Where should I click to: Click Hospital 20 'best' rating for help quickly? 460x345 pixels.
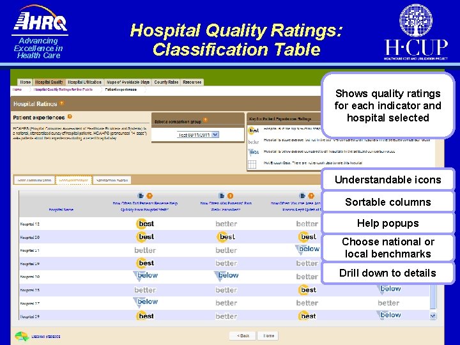coord(145,237)
